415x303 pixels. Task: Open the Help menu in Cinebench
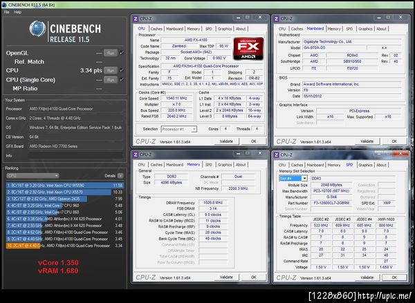pyautogui.click(x=17, y=12)
